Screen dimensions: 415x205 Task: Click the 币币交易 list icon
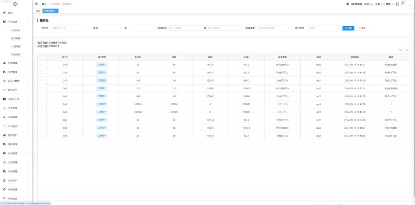coord(4,108)
